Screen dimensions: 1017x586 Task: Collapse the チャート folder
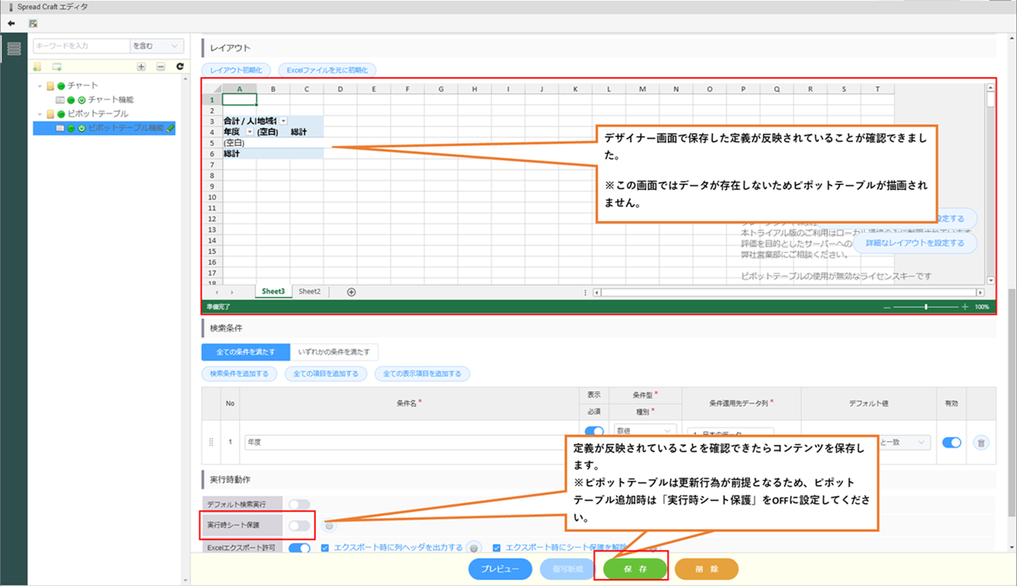pyautogui.click(x=40, y=86)
